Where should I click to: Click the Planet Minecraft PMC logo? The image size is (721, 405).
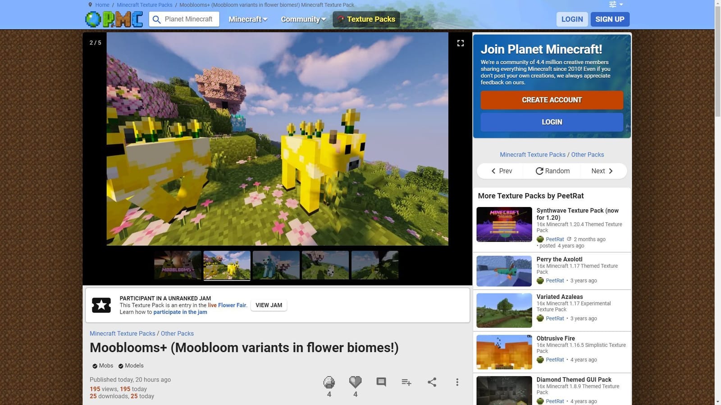[x=114, y=19]
